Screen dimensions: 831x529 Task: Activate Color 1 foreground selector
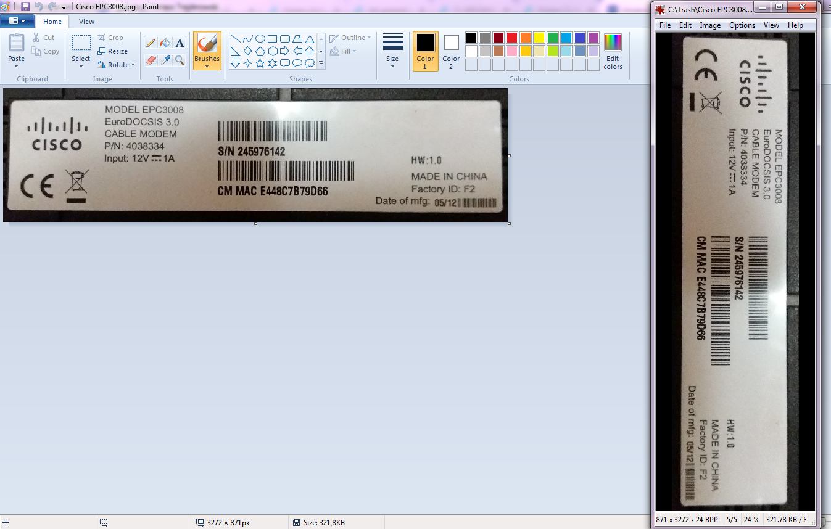tap(425, 51)
